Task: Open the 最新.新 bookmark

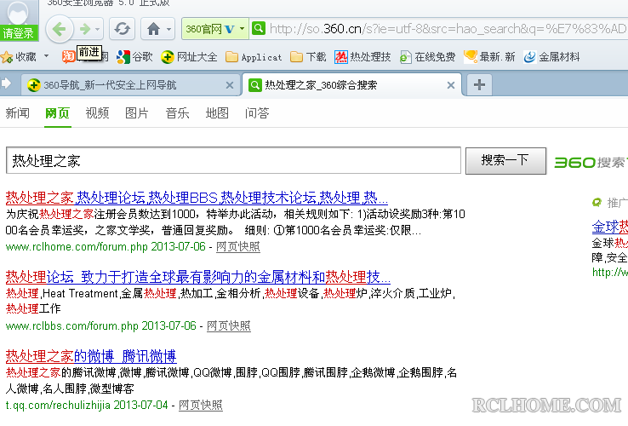Action: (489, 57)
